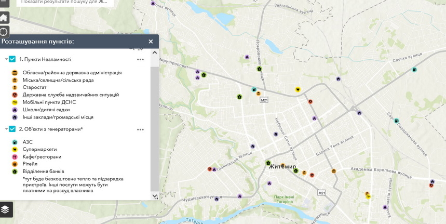
Task: Click the My Location compass button
Action: [4, 32]
